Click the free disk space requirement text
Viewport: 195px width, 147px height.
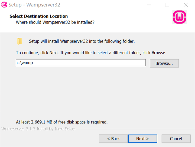pyautogui.click(x=62, y=122)
